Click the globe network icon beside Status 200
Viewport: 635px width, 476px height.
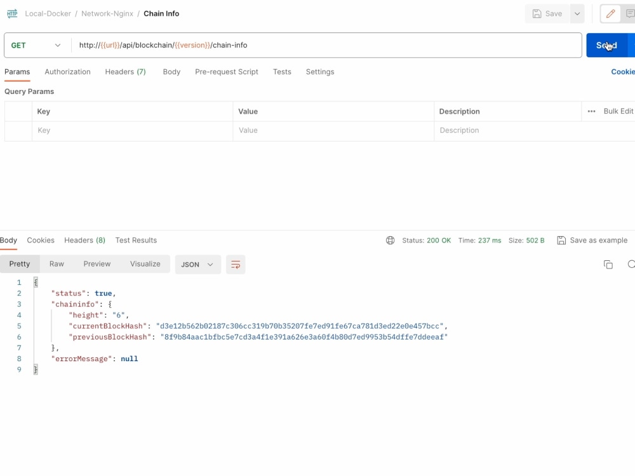390,241
